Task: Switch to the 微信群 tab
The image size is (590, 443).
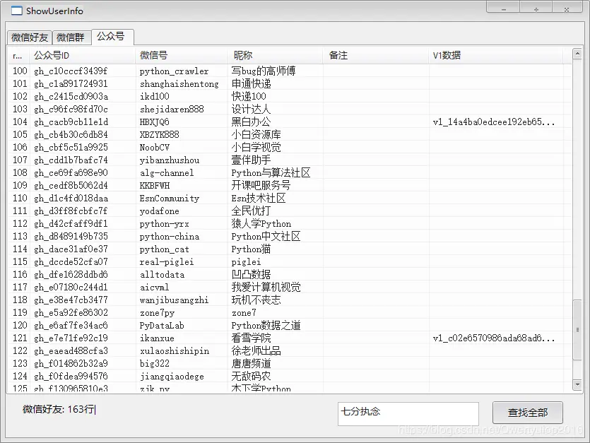Action: (71, 37)
